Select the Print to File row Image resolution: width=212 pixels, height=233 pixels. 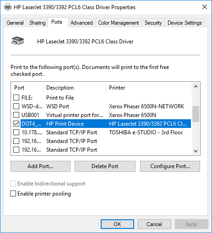coord(102,98)
